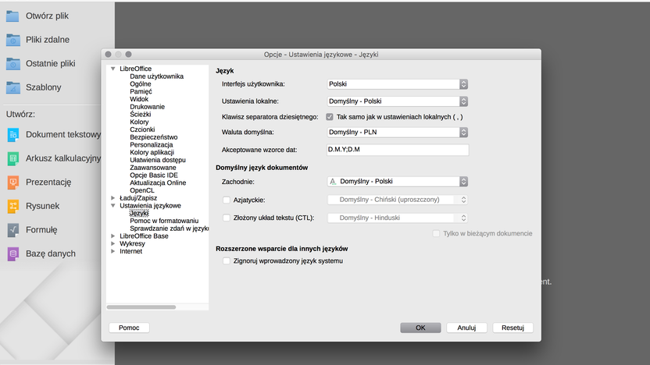Collapse the Ustawienia językowe tree node
Screen dimensions: 650x365
pos(112,206)
